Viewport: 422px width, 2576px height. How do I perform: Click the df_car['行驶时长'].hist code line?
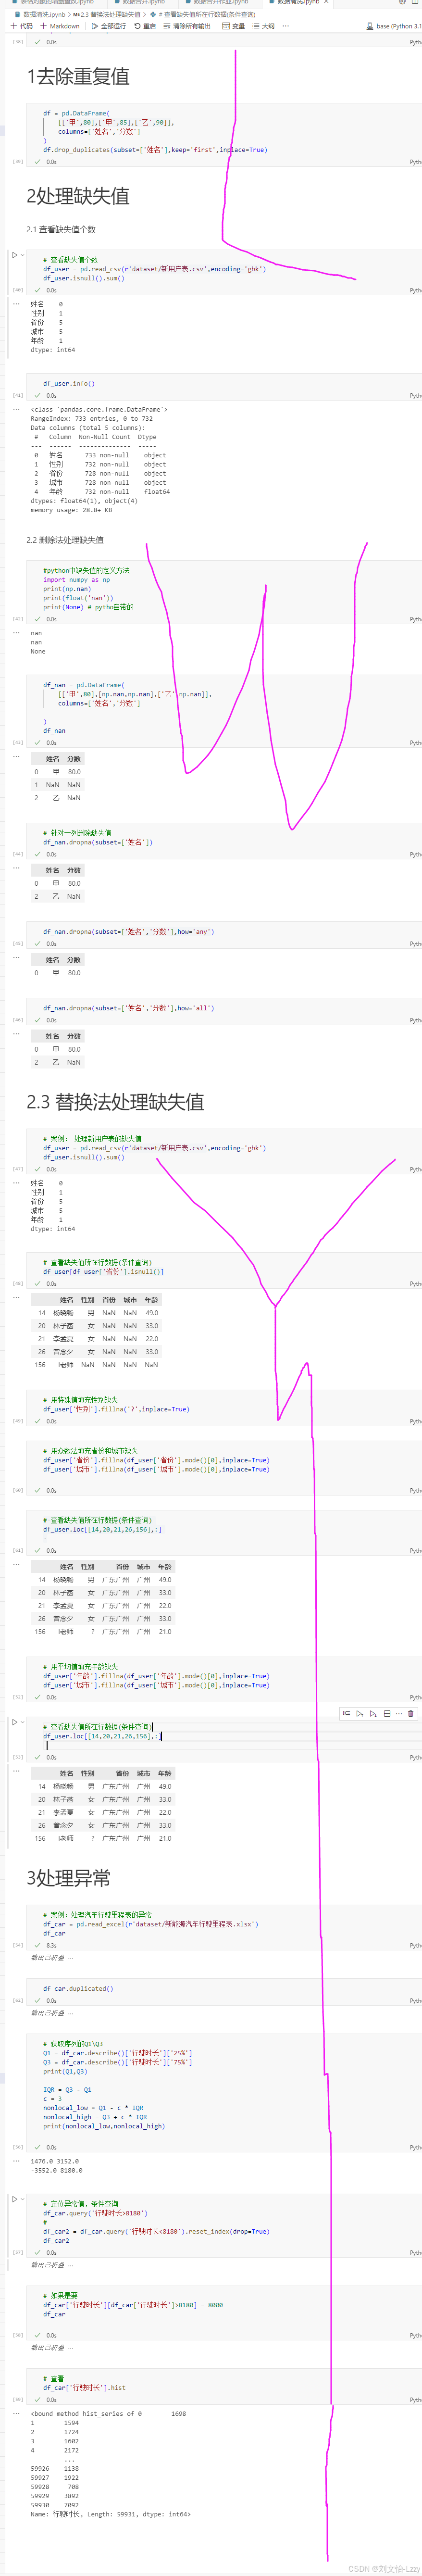pyautogui.click(x=84, y=2387)
